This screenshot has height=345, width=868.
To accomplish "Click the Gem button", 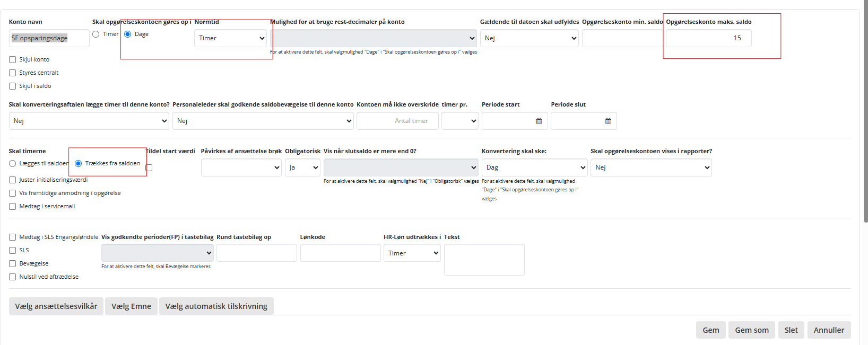I will click(710, 330).
